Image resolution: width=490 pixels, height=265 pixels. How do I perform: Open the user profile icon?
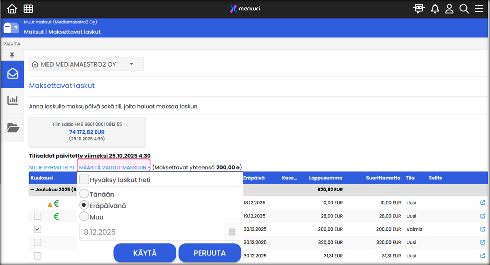tap(449, 9)
